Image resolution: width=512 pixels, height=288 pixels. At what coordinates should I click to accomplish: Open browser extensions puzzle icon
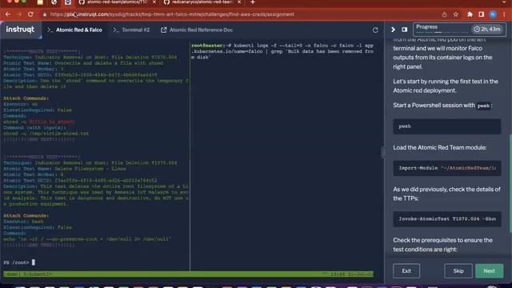click(470, 14)
